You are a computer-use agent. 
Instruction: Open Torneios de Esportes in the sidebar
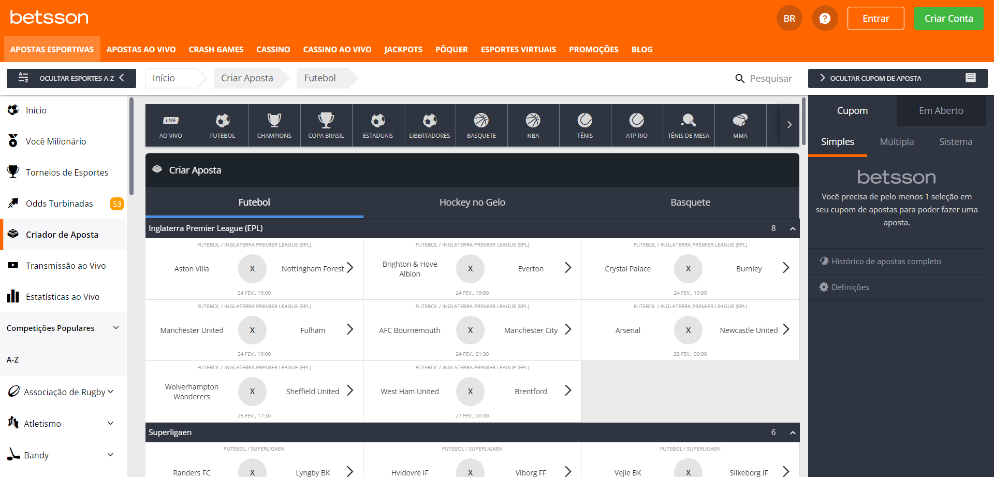pos(63,172)
